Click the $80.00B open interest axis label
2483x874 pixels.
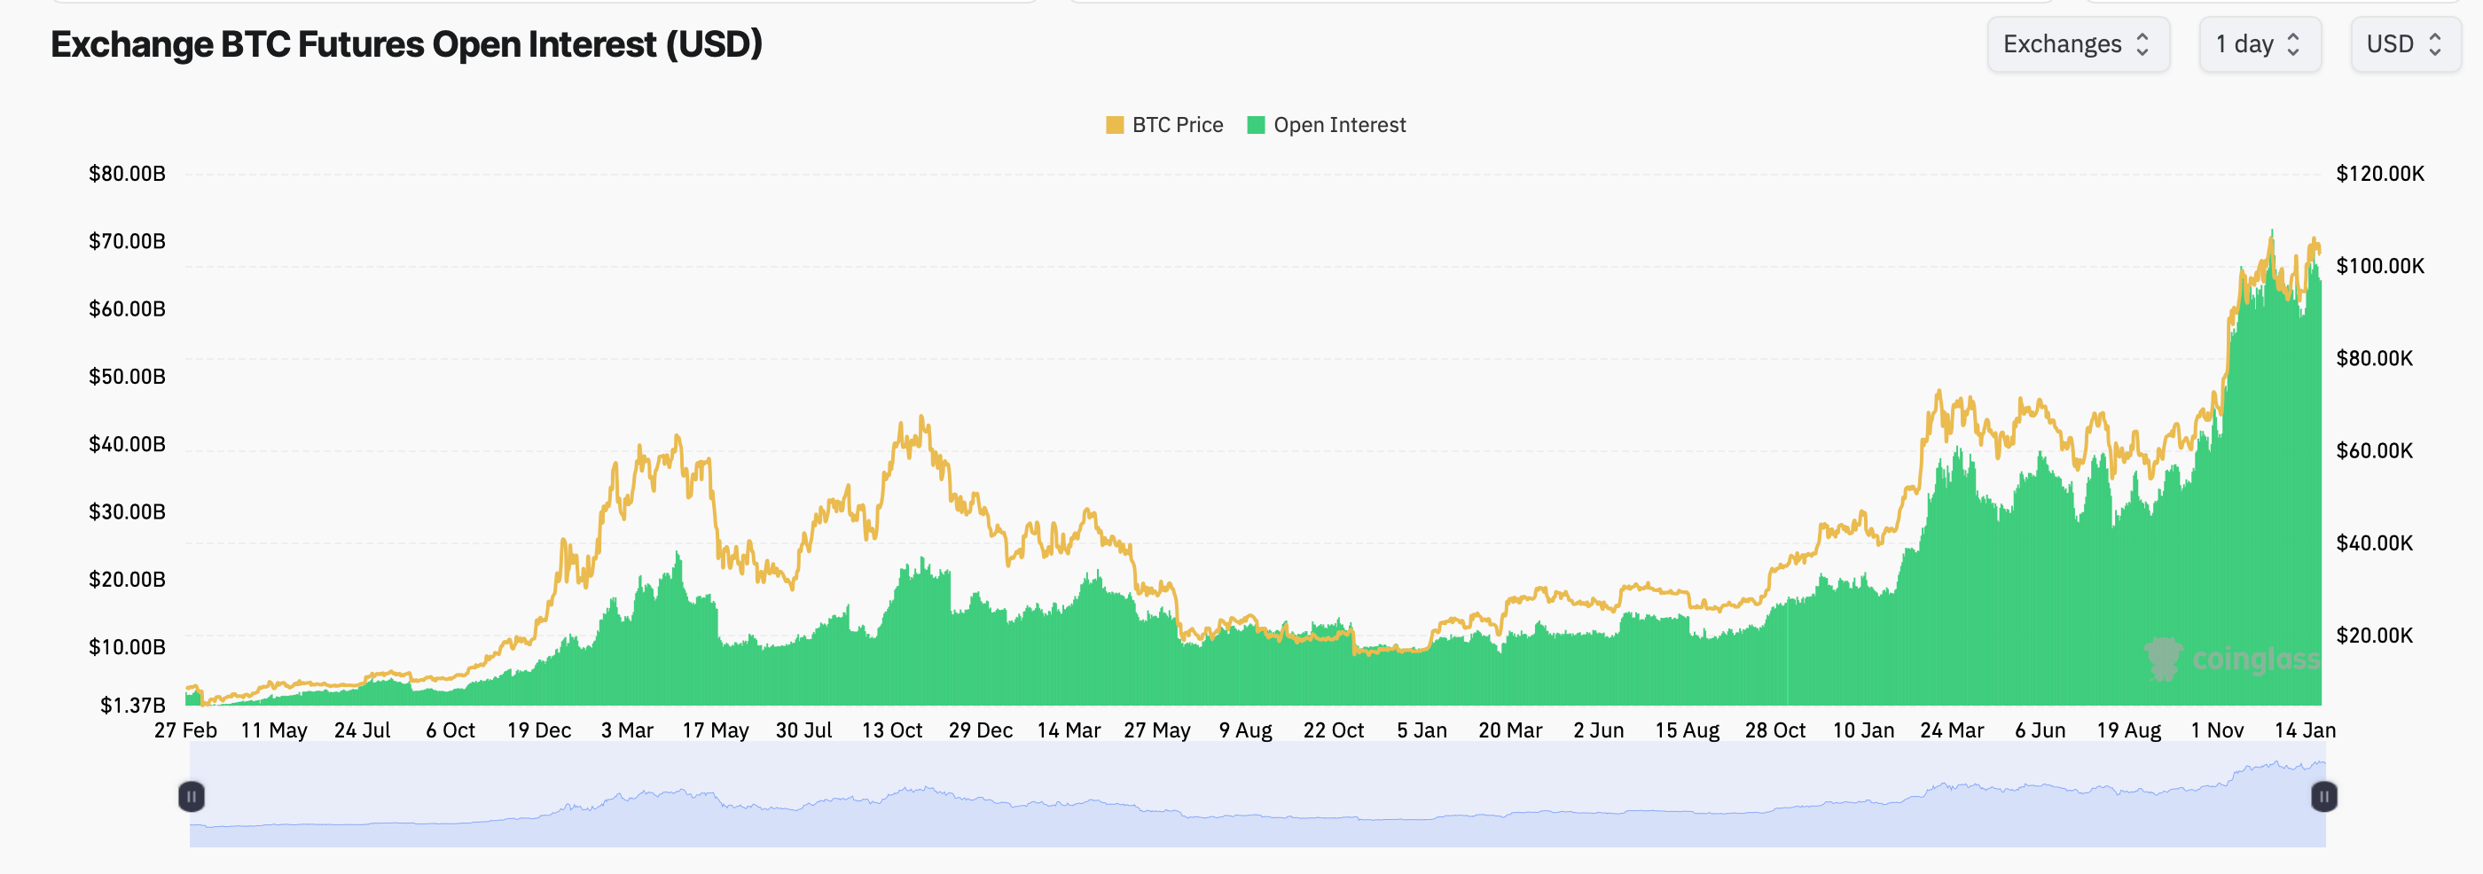pyautogui.click(x=127, y=174)
